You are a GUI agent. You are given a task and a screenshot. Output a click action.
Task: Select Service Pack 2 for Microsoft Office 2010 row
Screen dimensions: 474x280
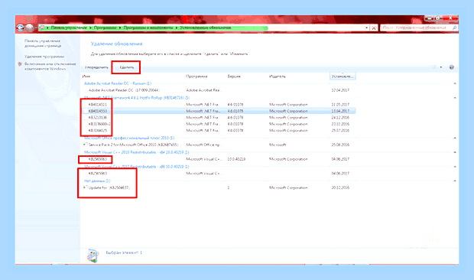point(219,145)
